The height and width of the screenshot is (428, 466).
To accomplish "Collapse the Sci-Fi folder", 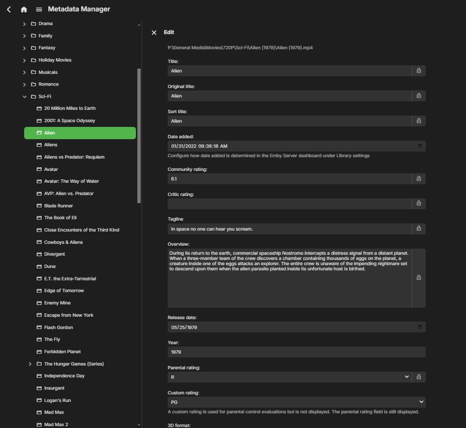I will tap(25, 97).
